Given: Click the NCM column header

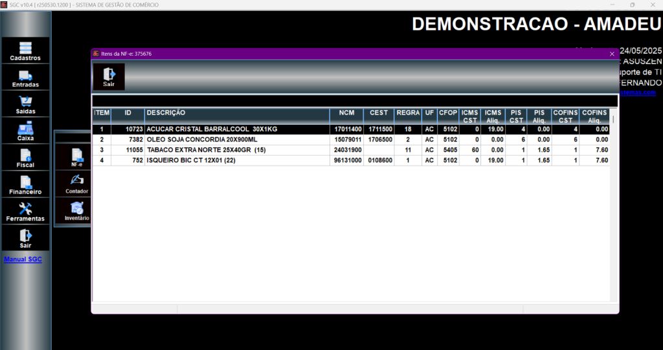Looking at the screenshot, I should [x=347, y=116].
